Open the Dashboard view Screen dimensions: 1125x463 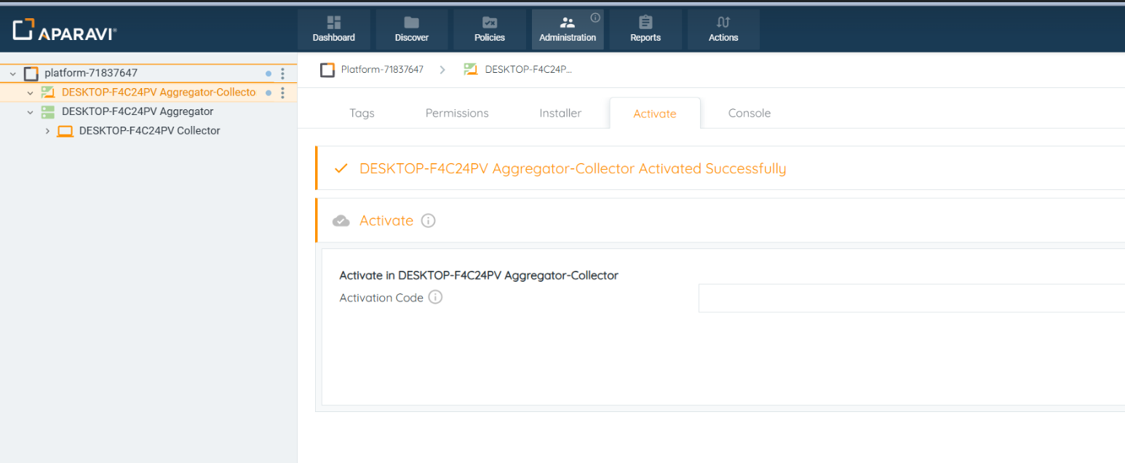tap(333, 30)
